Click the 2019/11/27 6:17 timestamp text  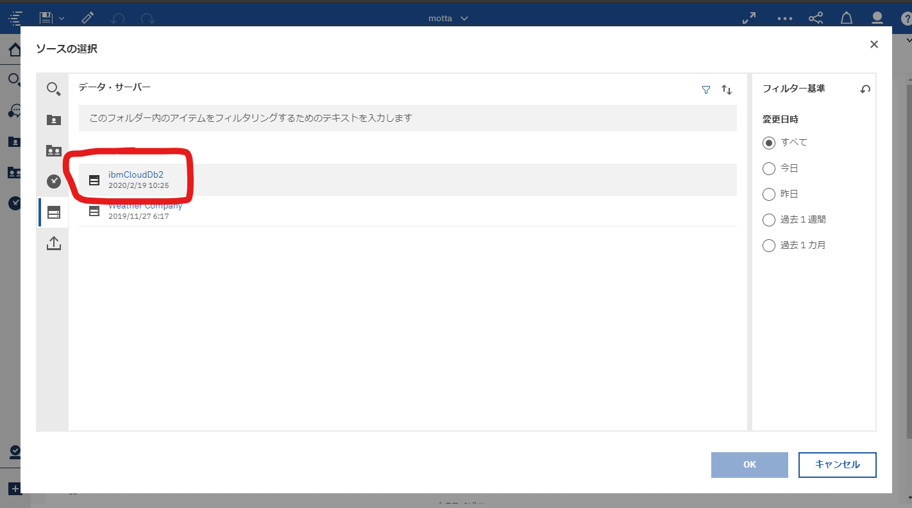pos(139,216)
